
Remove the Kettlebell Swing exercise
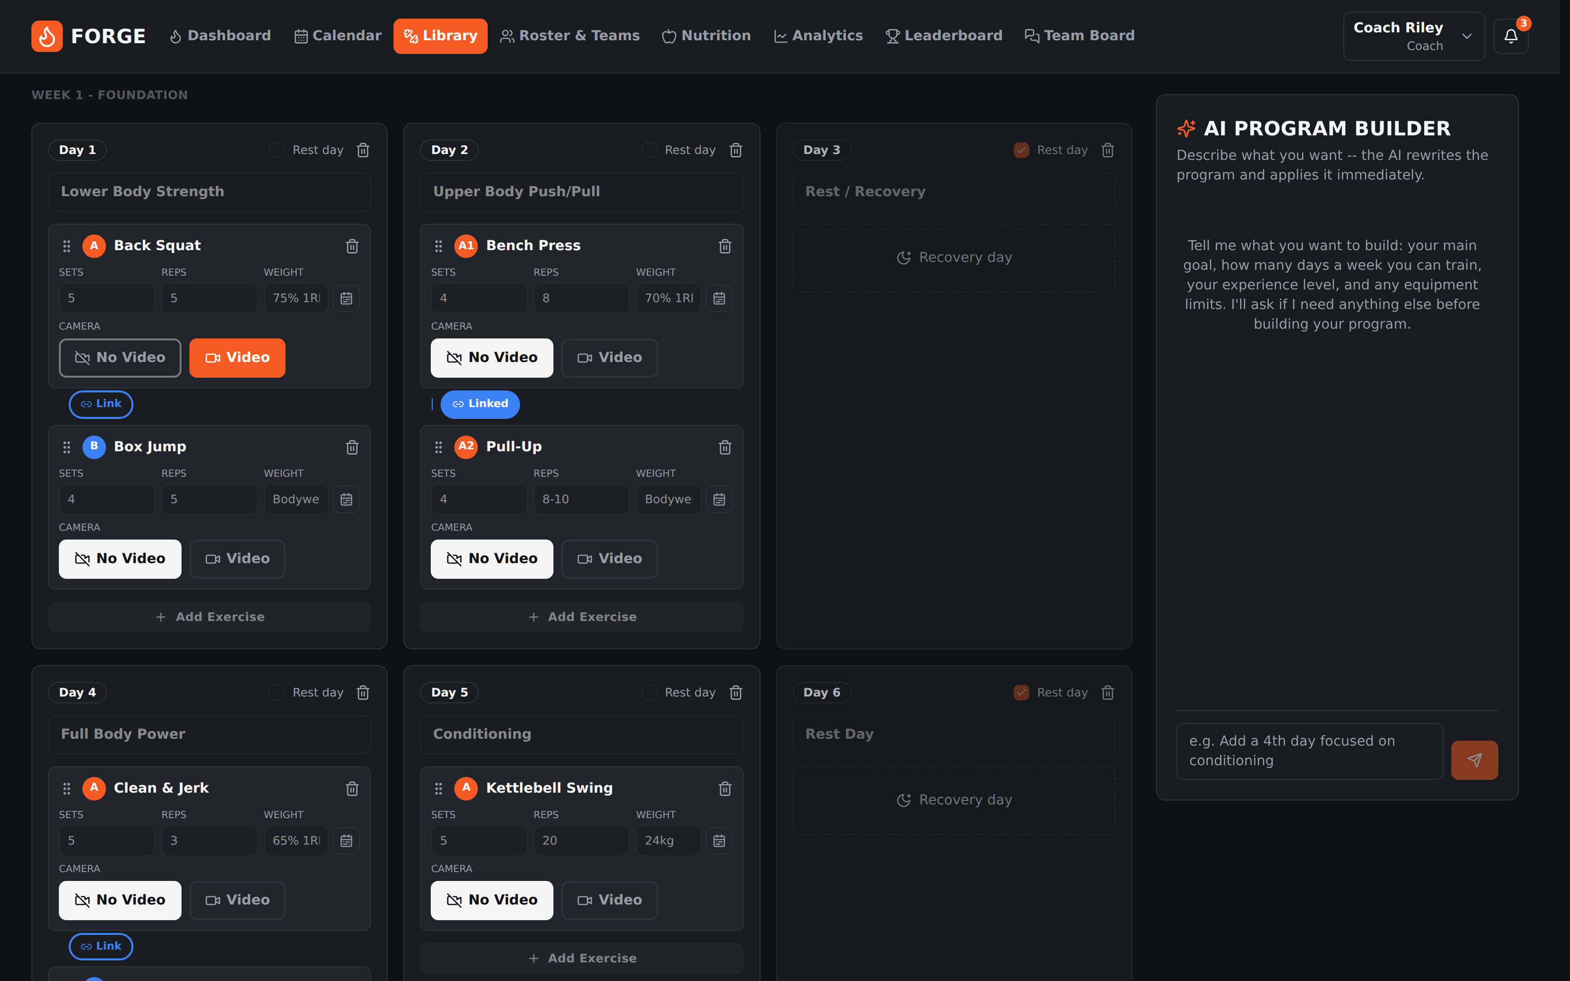pos(725,788)
